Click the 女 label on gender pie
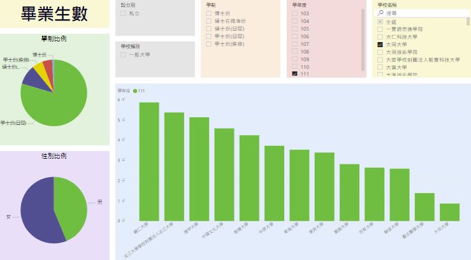 click(x=8, y=217)
